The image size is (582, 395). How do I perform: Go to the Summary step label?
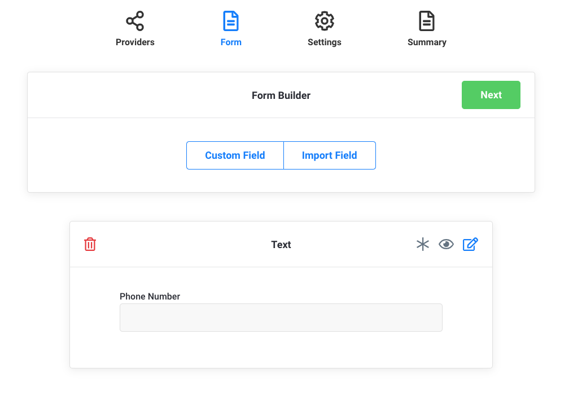coord(427,42)
